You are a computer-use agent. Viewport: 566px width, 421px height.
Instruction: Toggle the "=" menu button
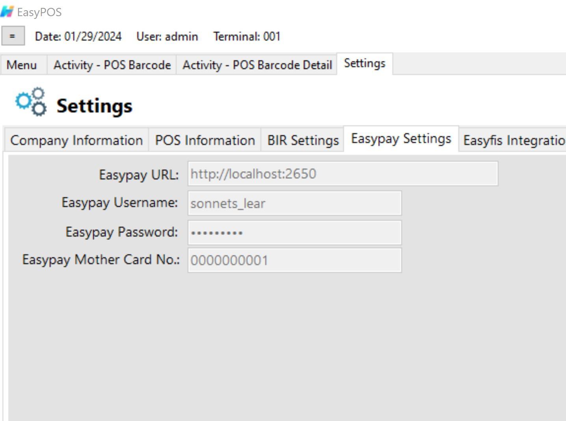(x=13, y=36)
